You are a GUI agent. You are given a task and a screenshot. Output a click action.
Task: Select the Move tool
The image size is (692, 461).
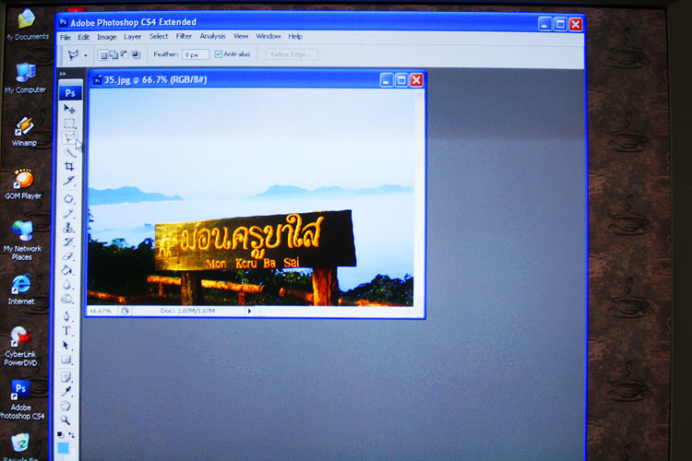69,109
